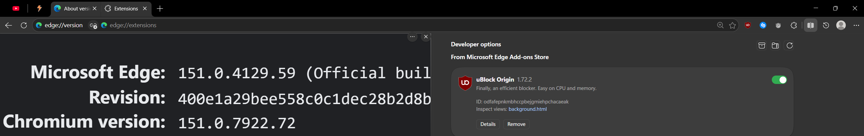Open browser History clock icon
Viewport: 864px width, 136px height.
coord(826,25)
